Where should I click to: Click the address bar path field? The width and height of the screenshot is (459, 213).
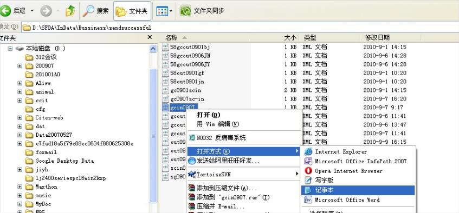tap(240, 28)
